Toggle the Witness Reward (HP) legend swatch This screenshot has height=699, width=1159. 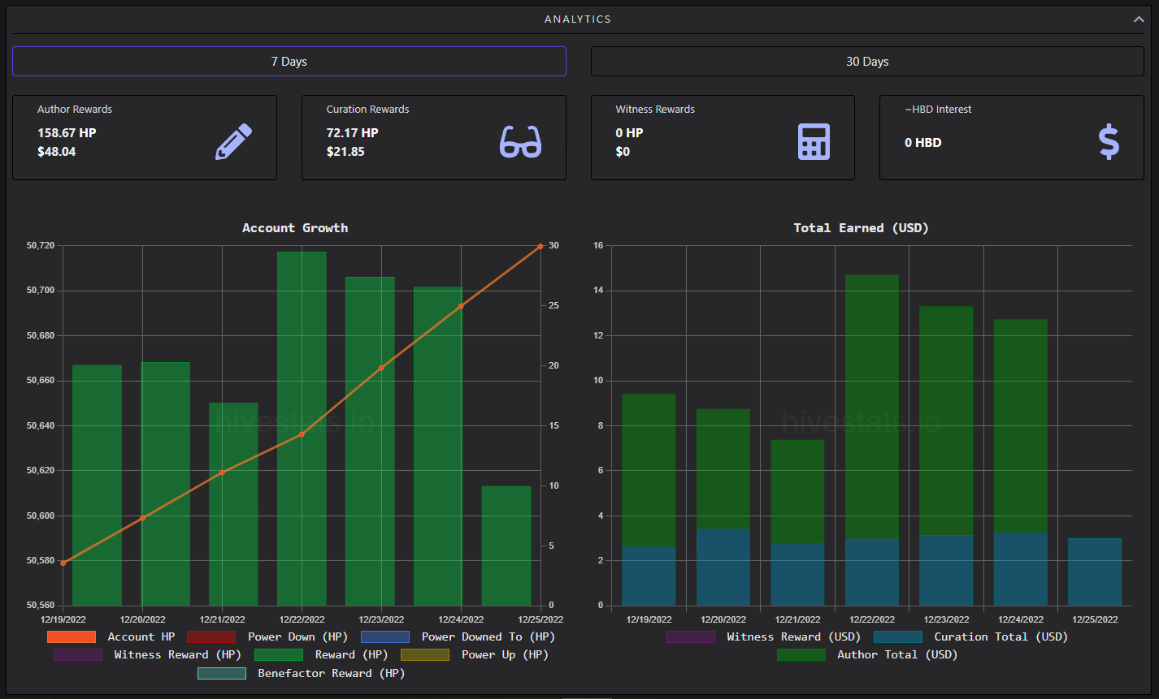tap(78, 654)
